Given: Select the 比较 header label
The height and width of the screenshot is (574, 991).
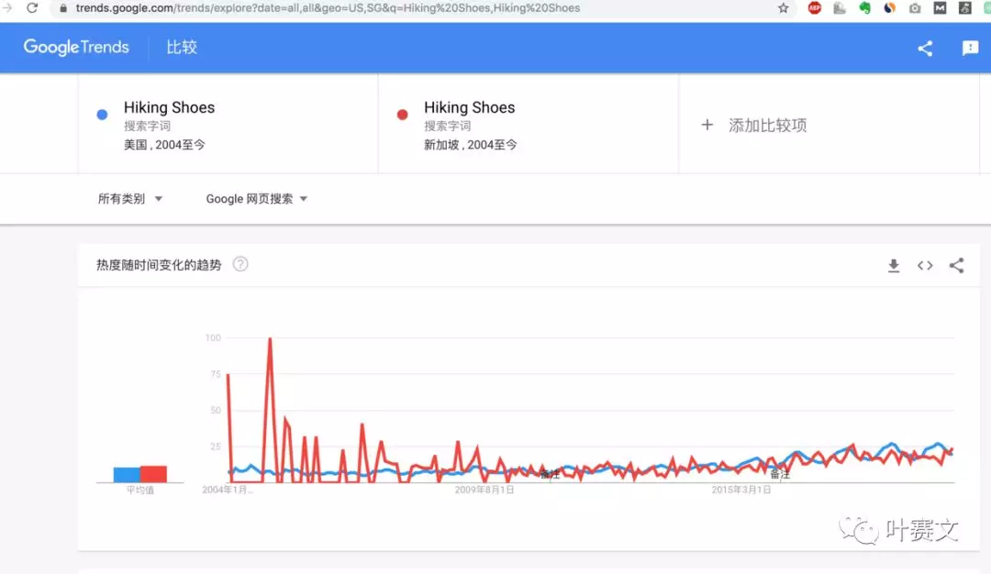Looking at the screenshot, I should [182, 48].
